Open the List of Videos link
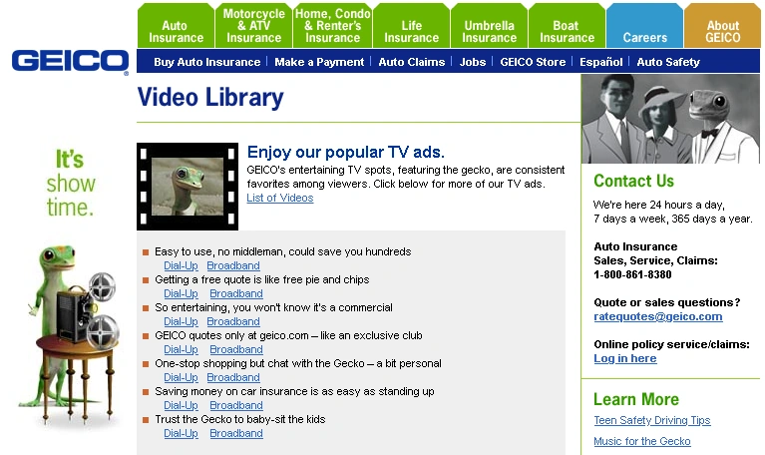Image resolution: width=765 pixels, height=455 pixels. [x=280, y=198]
